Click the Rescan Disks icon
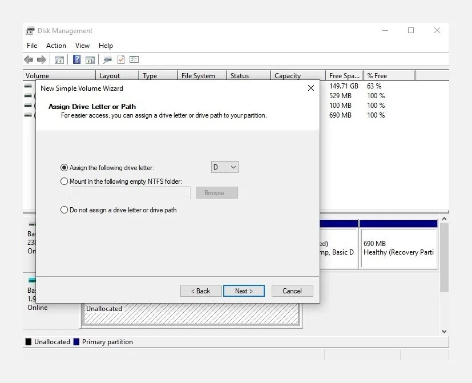The width and height of the screenshot is (472, 383). click(x=107, y=59)
